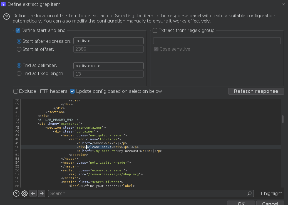Go to next search match arrow
The image size is (288, 205).
[x=42, y=193]
